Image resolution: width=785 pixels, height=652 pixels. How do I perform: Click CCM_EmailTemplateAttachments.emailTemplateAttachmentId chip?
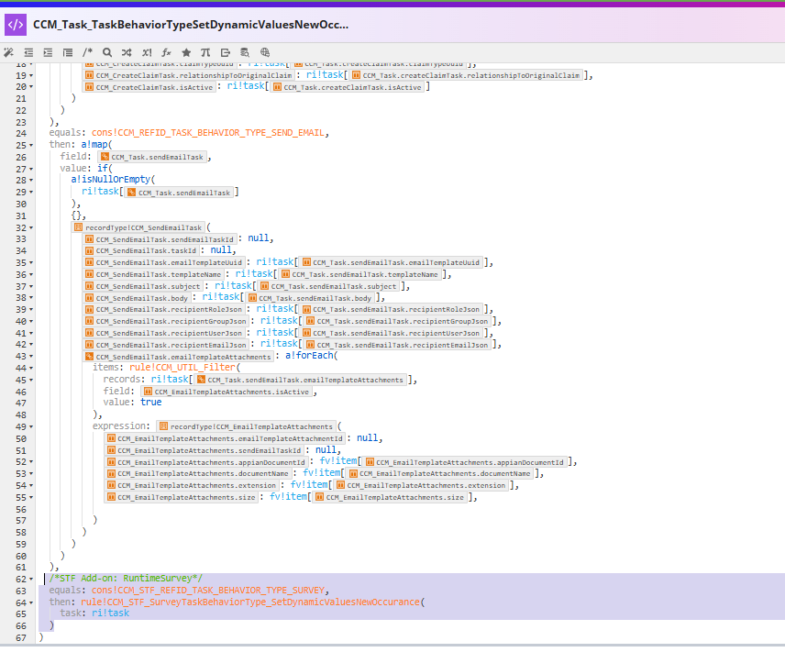pyautogui.click(x=225, y=438)
